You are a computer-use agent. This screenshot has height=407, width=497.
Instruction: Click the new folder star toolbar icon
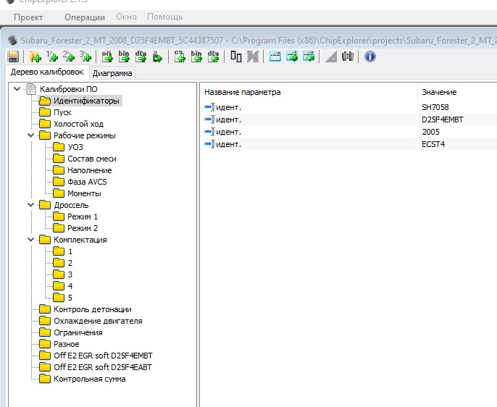click(34, 56)
